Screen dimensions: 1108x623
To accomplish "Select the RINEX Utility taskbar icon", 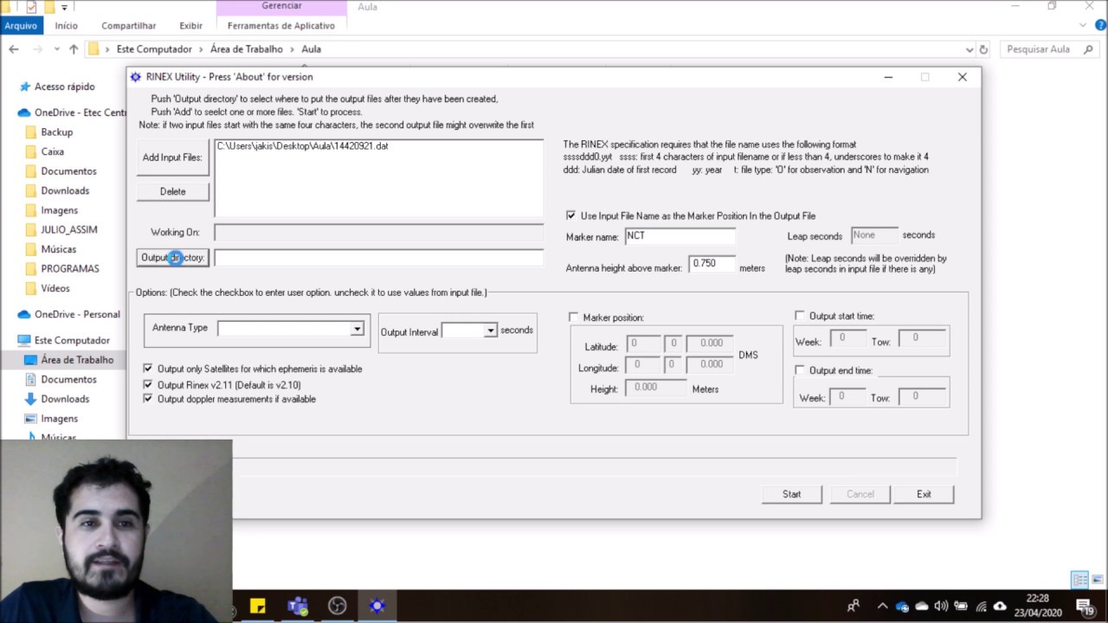I will pyautogui.click(x=377, y=606).
